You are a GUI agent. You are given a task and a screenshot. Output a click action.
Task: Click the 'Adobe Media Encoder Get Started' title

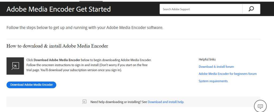(x=59, y=9)
